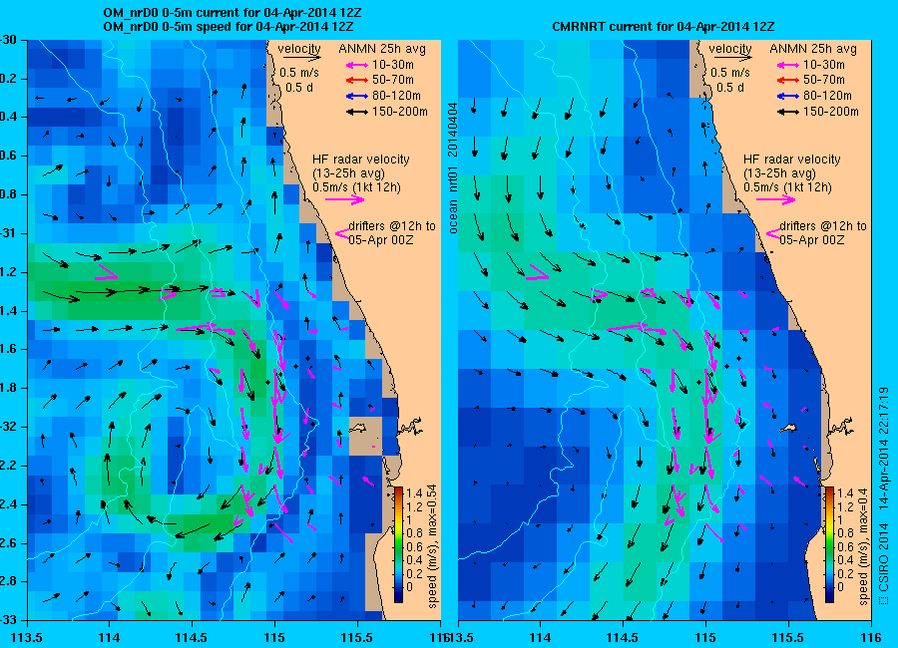Screen dimensions: 898x648
Task: Click '150-200m' depth label in CMRNRT legend
Action: (831, 112)
